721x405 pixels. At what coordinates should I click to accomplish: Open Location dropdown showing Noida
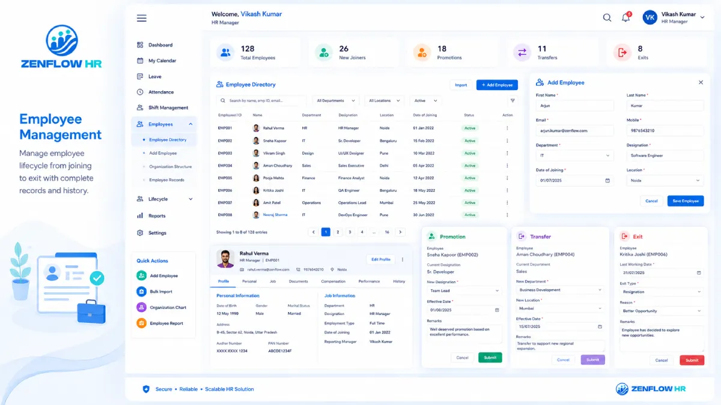pos(665,181)
